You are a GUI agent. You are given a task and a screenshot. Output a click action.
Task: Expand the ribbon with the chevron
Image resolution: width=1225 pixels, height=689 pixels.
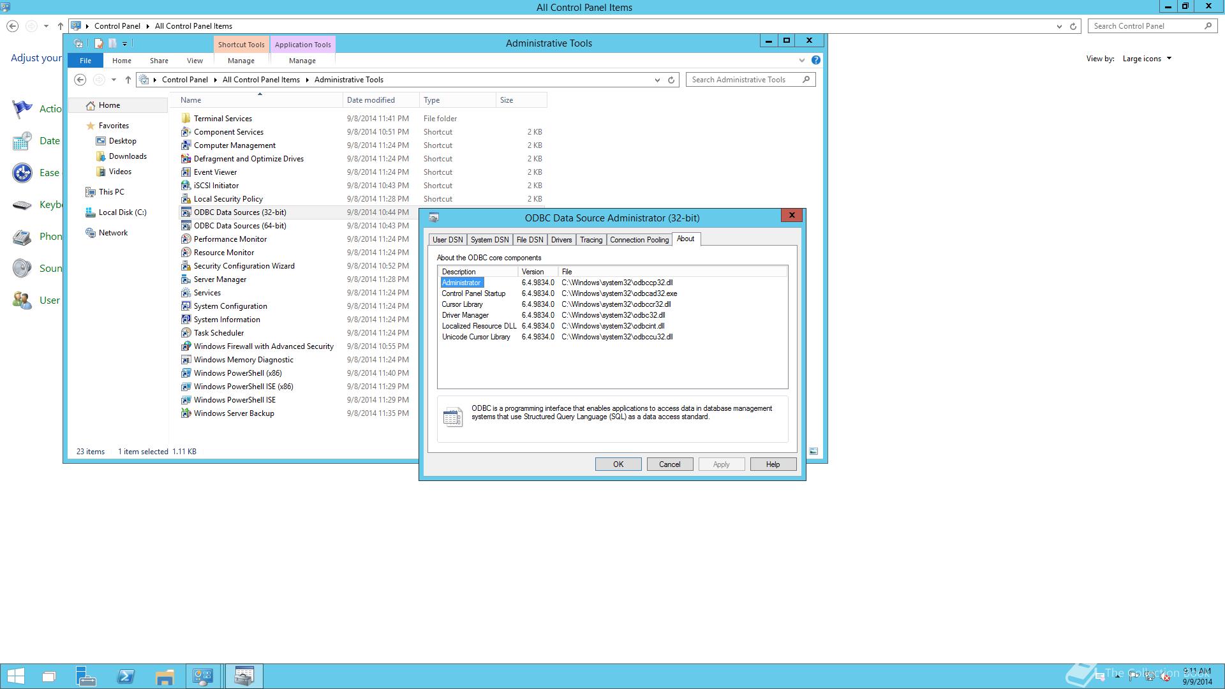tap(802, 60)
